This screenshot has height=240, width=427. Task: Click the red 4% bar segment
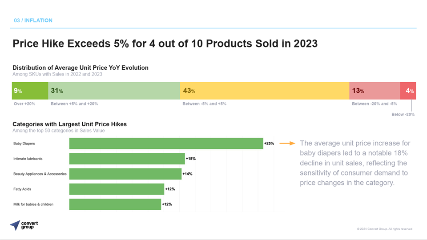pos(408,91)
